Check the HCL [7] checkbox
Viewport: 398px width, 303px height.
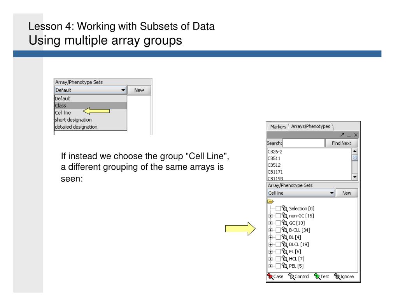(278, 259)
